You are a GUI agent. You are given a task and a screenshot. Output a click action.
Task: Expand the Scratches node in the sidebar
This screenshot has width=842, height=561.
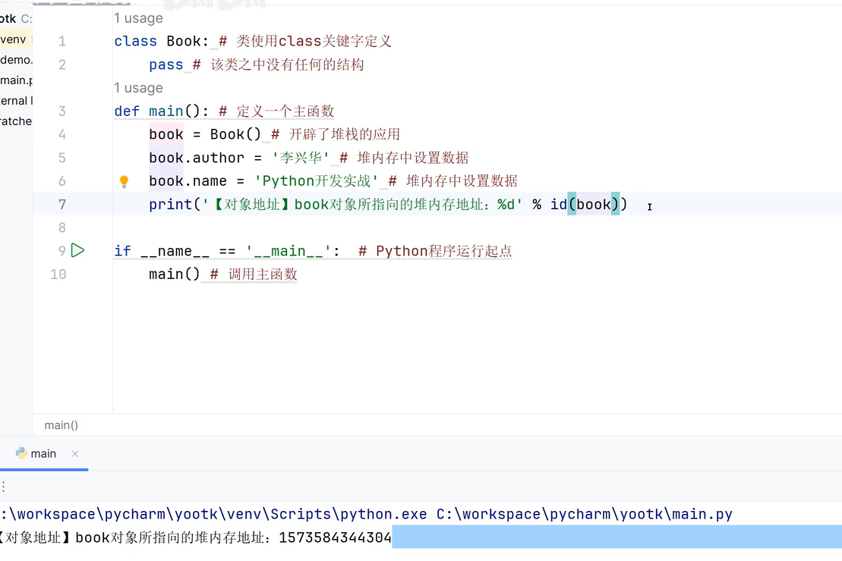coord(15,121)
